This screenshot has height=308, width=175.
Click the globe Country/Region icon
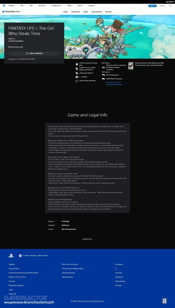20,256
